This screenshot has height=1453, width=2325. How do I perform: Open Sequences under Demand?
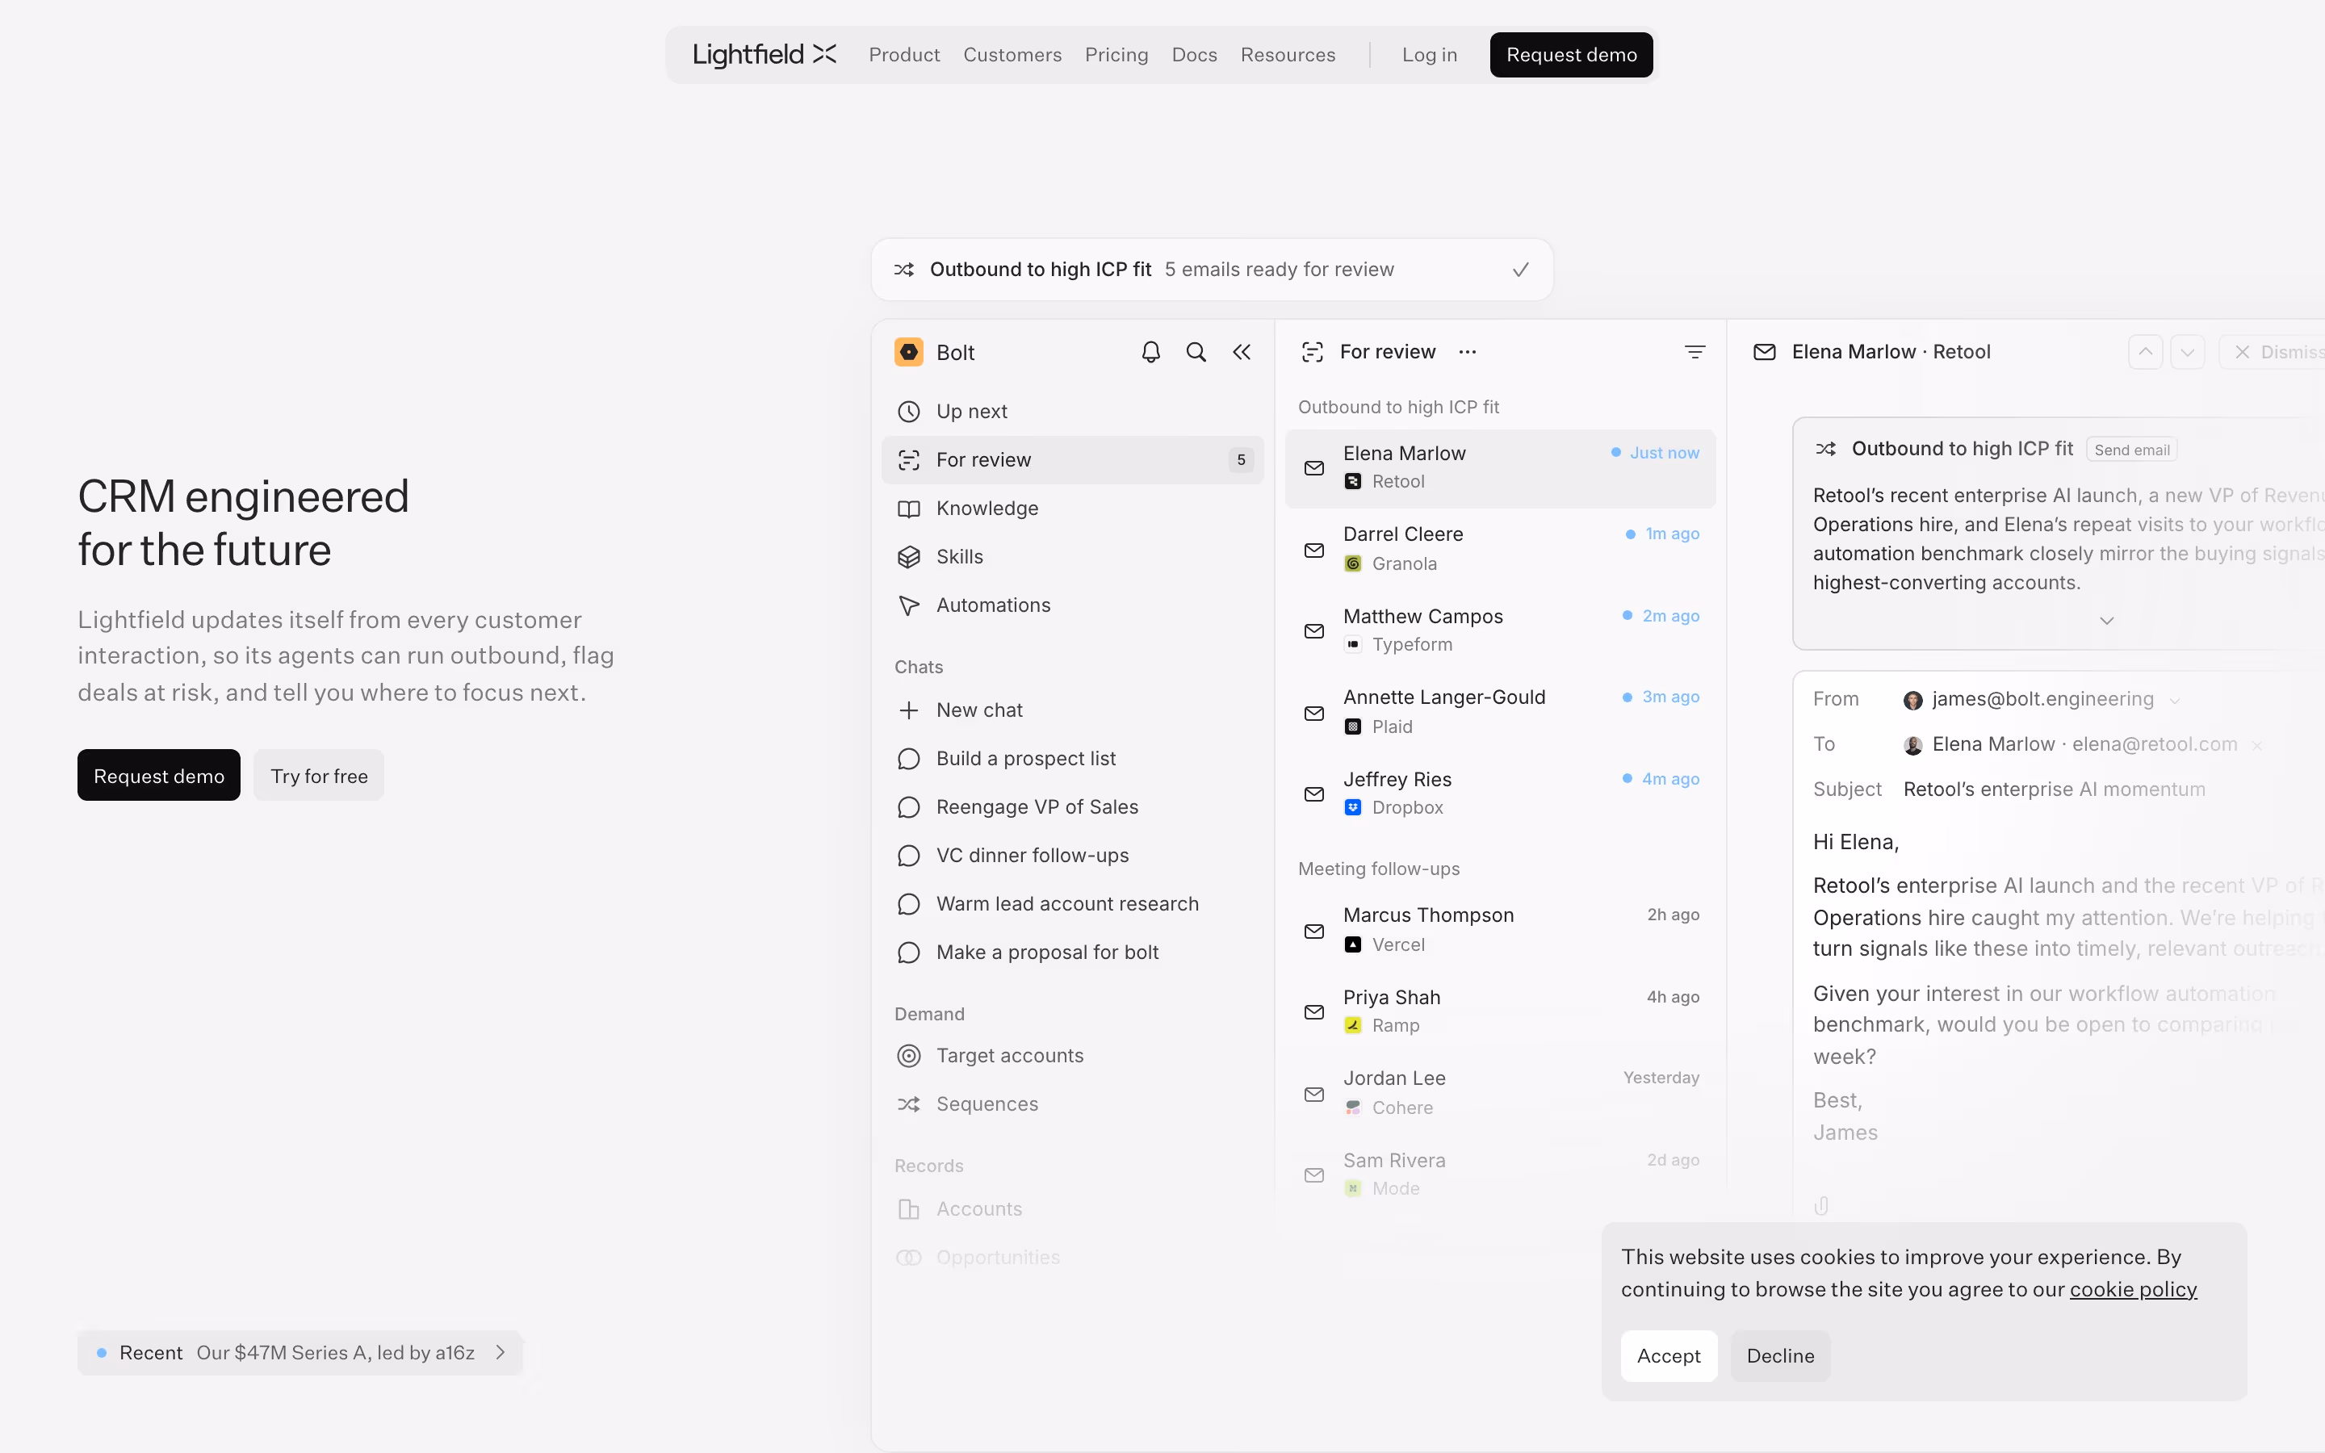1072,1104
